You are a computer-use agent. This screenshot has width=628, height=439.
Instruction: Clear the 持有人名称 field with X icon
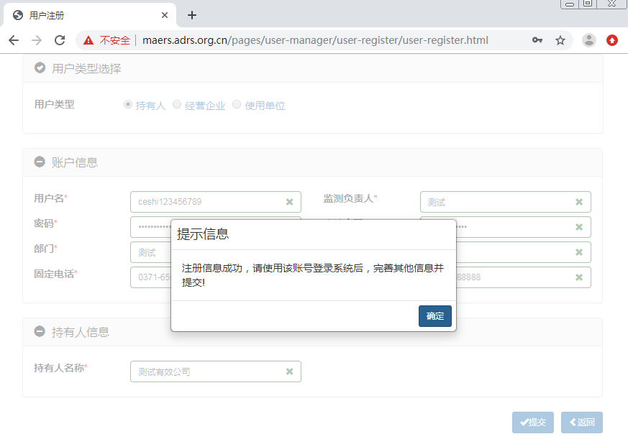(x=289, y=371)
